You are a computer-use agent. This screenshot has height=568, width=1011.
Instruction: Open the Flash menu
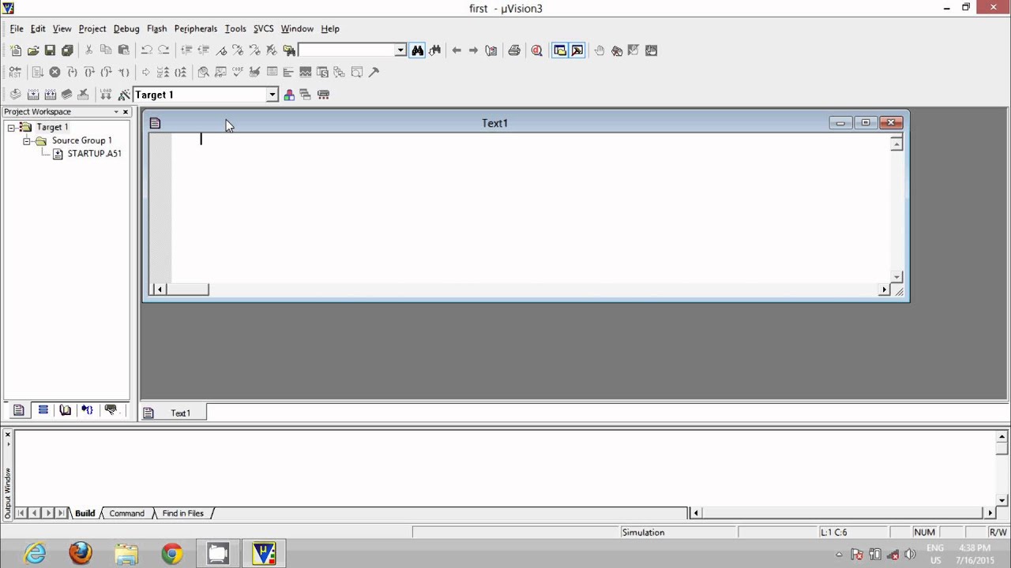click(x=157, y=28)
